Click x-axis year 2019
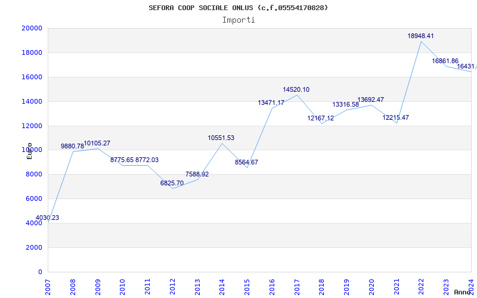Image resolution: width=477 pixels, height=298 pixels. 347,287
